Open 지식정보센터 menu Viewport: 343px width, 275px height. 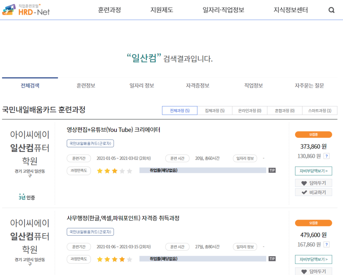[x=291, y=10]
